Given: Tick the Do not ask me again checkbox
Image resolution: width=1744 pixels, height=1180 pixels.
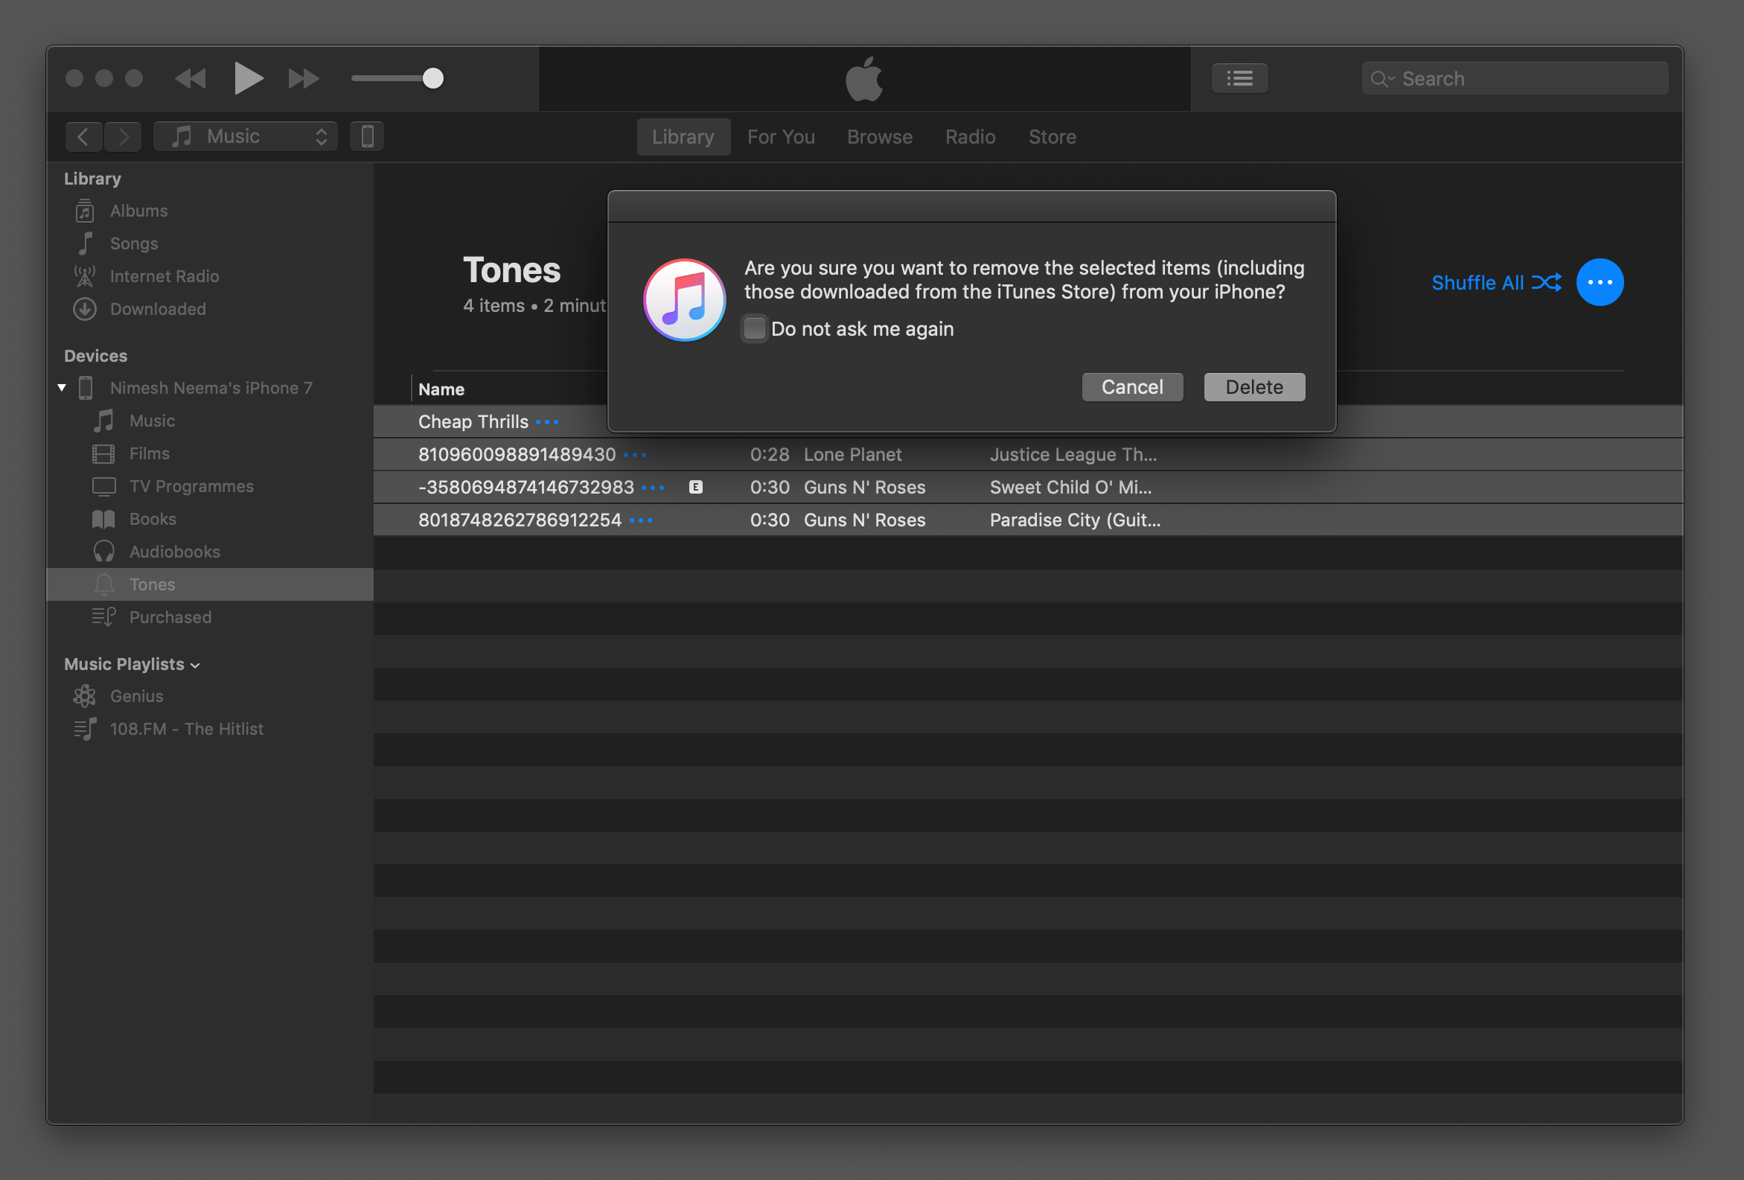Looking at the screenshot, I should pyautogui.click(x=754, y=329).
